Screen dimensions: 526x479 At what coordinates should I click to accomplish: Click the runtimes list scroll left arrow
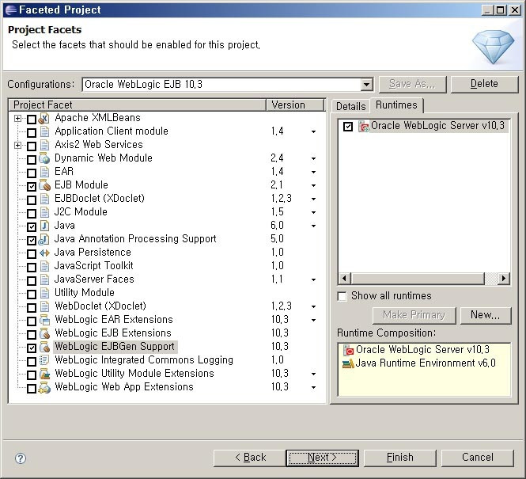click(x=345, y=278)
